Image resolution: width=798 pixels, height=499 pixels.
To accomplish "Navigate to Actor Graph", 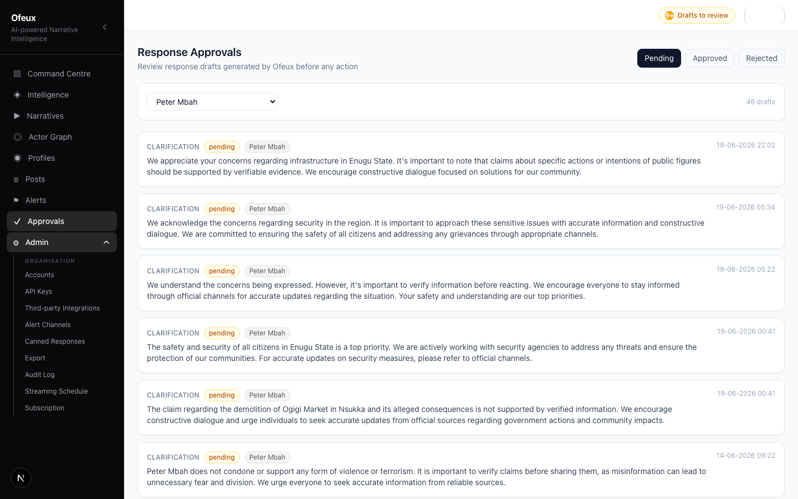I will (x=62, y=137).
